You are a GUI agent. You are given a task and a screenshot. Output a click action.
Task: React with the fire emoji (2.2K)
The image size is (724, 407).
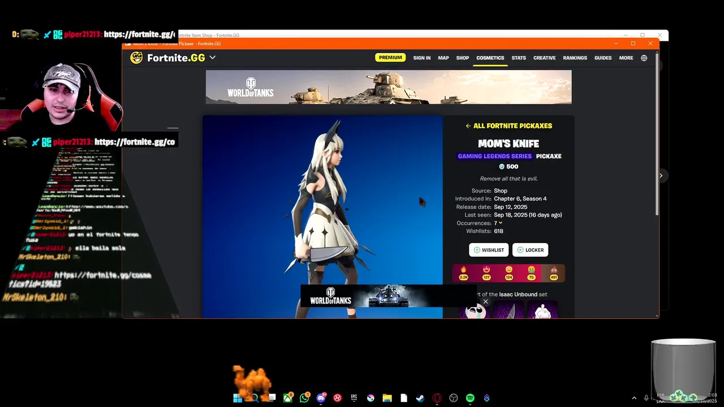click(464, 273)
